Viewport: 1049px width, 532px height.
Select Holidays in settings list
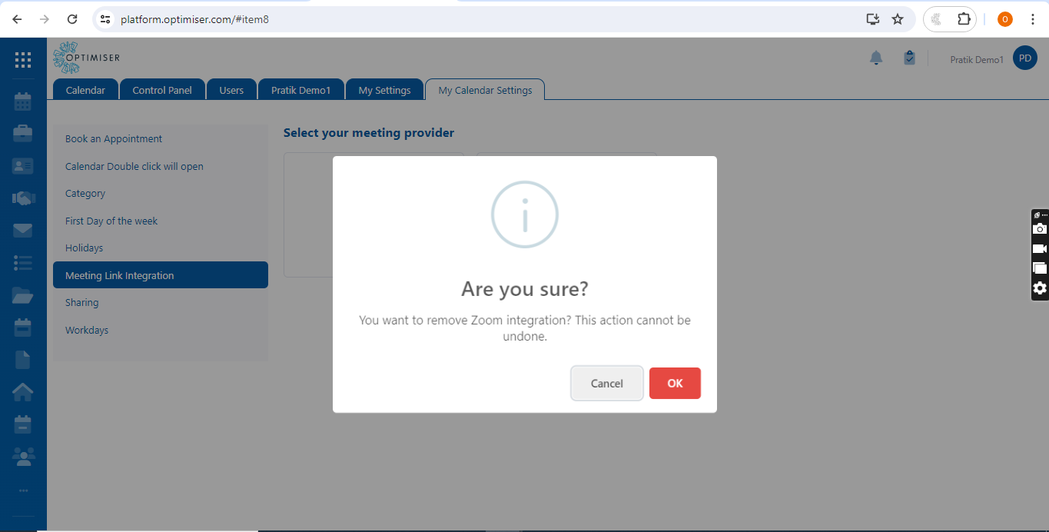[x=84, y=248]
